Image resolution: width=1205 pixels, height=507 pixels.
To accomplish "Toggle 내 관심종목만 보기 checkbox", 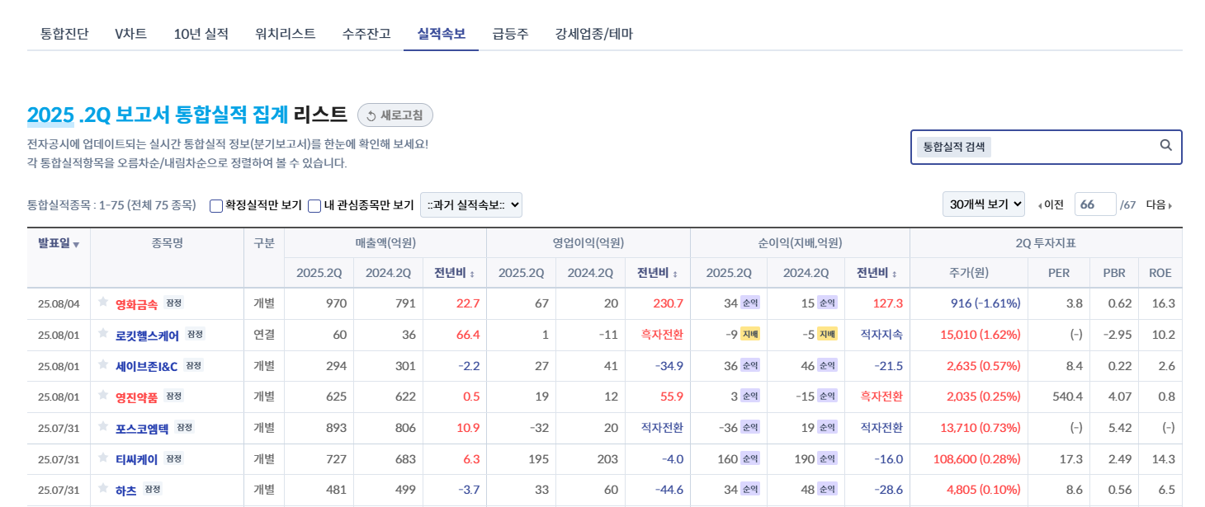I will coord(314,205).
